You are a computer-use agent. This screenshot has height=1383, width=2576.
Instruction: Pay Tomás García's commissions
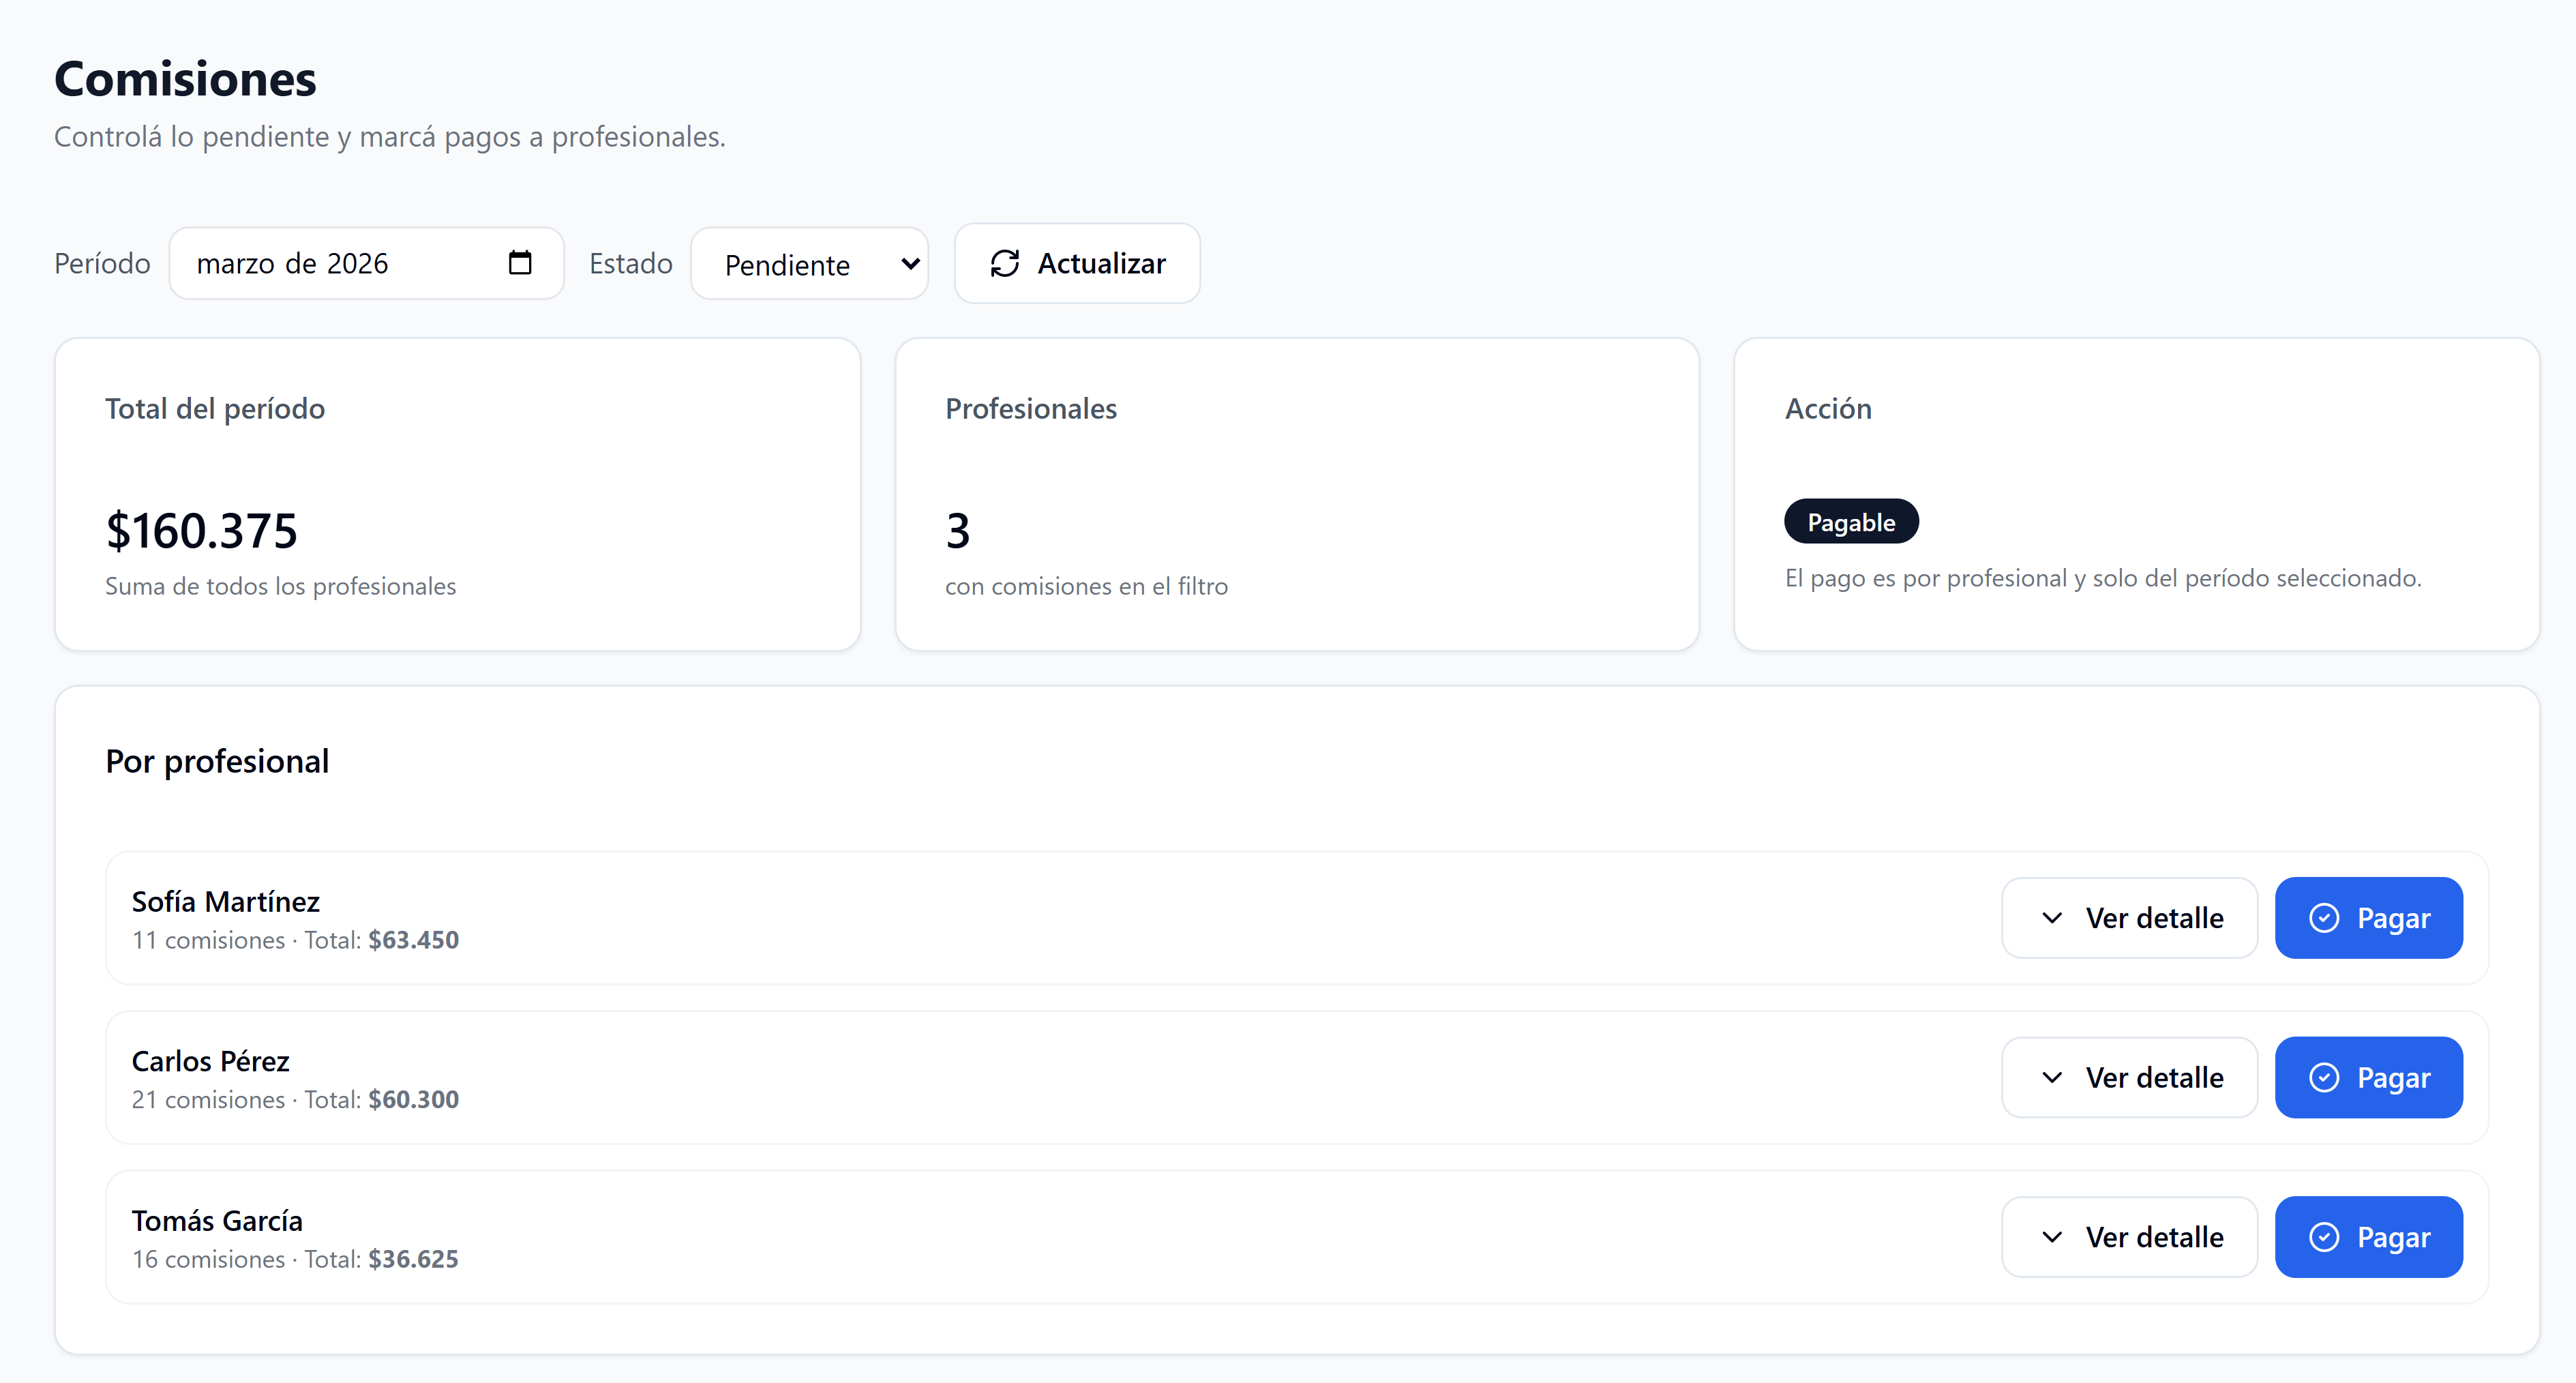(2368, 1236)
